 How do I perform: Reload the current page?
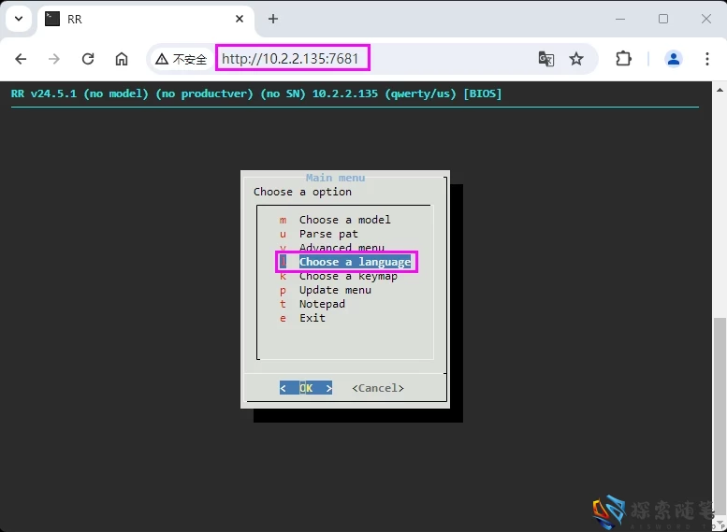click(88, 59)
